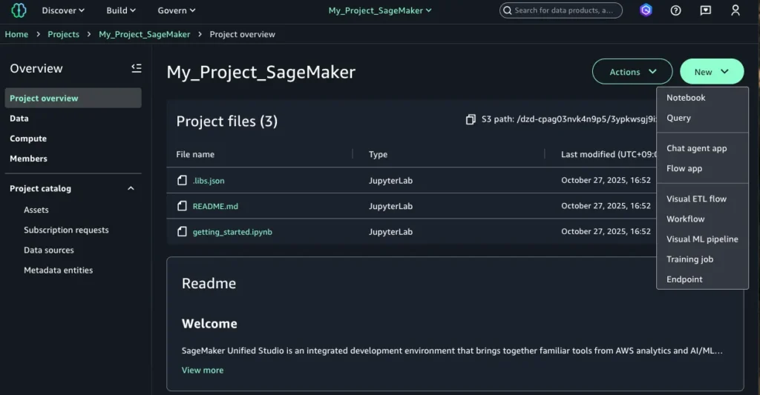Open the My_Project_SageMaker project switcher
Image resolution: width=760 pixels, height=395 pixels.
[380, 10]
